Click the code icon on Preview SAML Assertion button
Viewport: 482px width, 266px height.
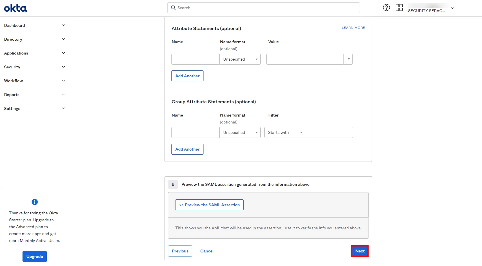click(x=181, y=205)
